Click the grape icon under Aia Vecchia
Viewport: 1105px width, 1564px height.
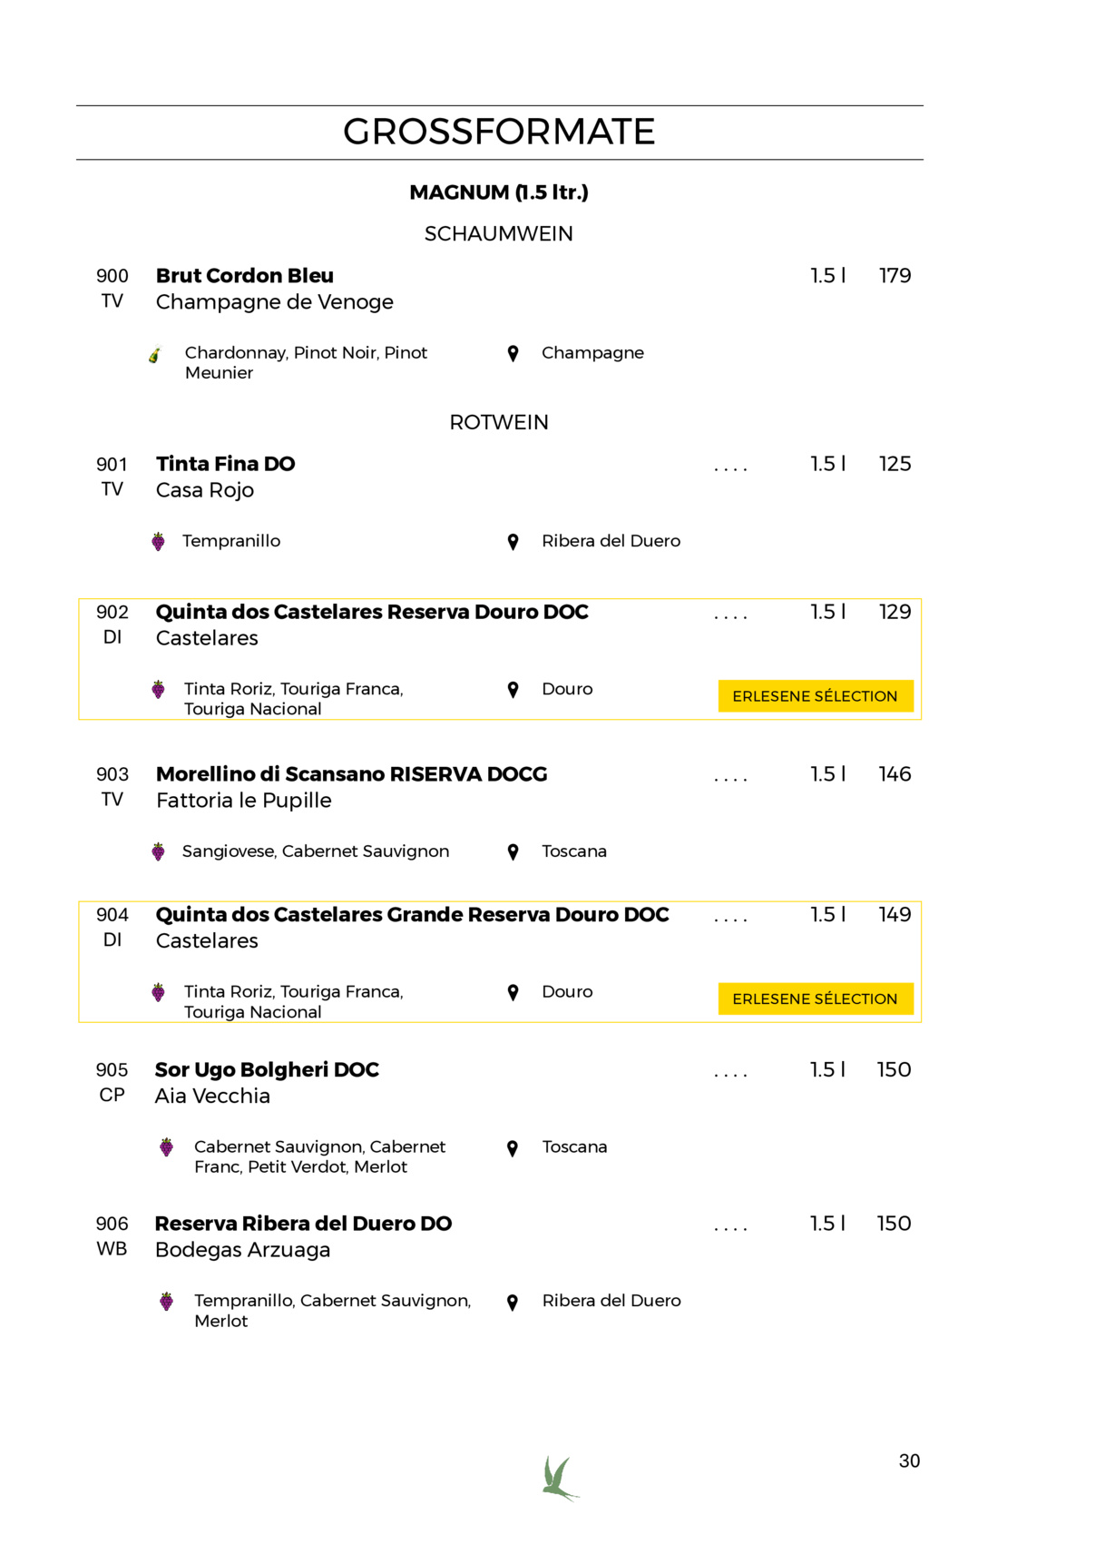point(166,1147)
